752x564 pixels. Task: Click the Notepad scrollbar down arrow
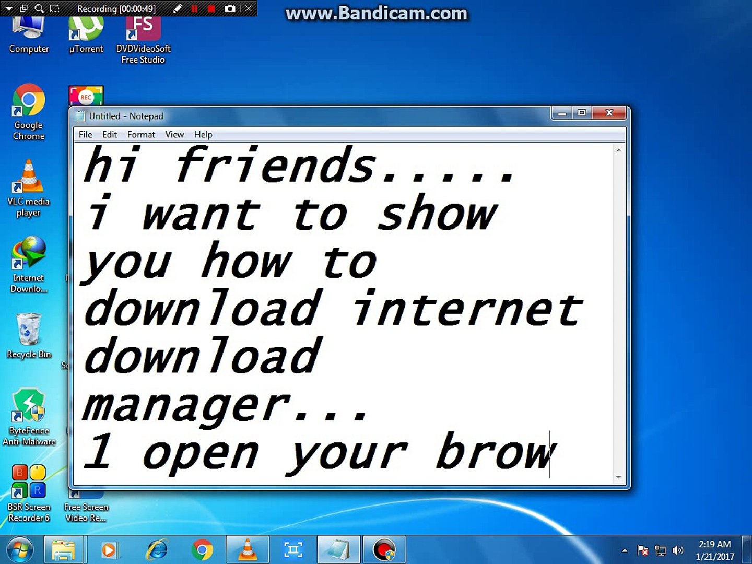tap(619, 477)
